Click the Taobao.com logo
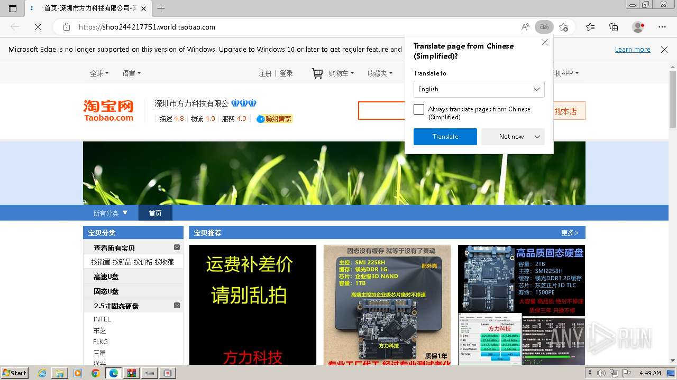 108,111
